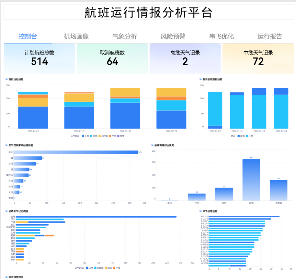
Task: Select the 中危天气记录 card showing 72
Action: coord(258,59)
